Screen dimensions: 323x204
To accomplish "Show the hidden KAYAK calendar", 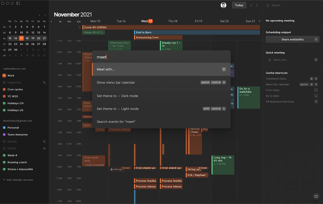I will click(x=44, y=148).
